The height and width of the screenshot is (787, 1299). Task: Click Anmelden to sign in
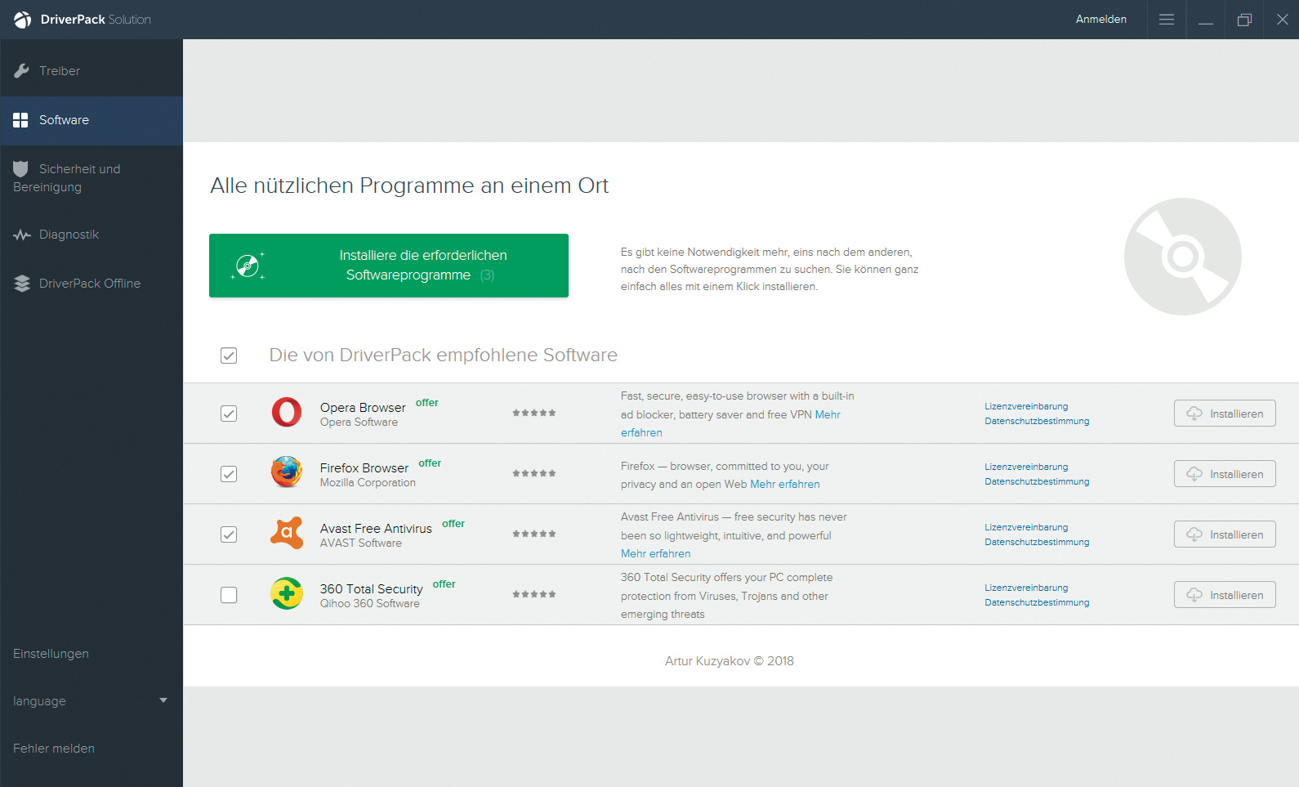pos(1100,20)
